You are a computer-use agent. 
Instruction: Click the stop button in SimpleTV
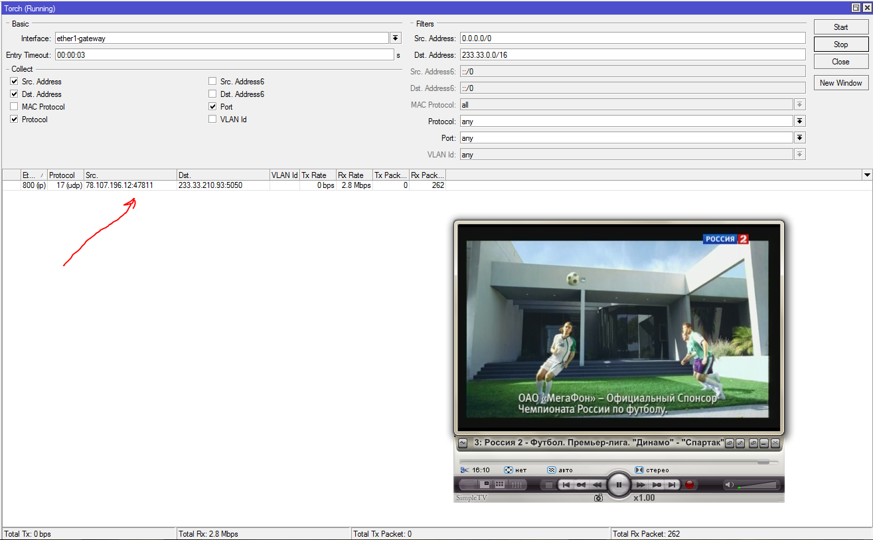click(x=549, y=485)
